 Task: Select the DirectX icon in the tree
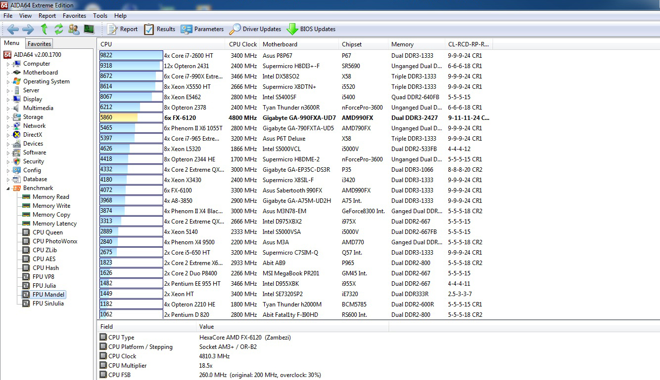coord(17,135)
